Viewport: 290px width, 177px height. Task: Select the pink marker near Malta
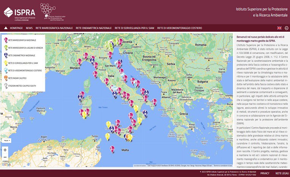point(112,148)
